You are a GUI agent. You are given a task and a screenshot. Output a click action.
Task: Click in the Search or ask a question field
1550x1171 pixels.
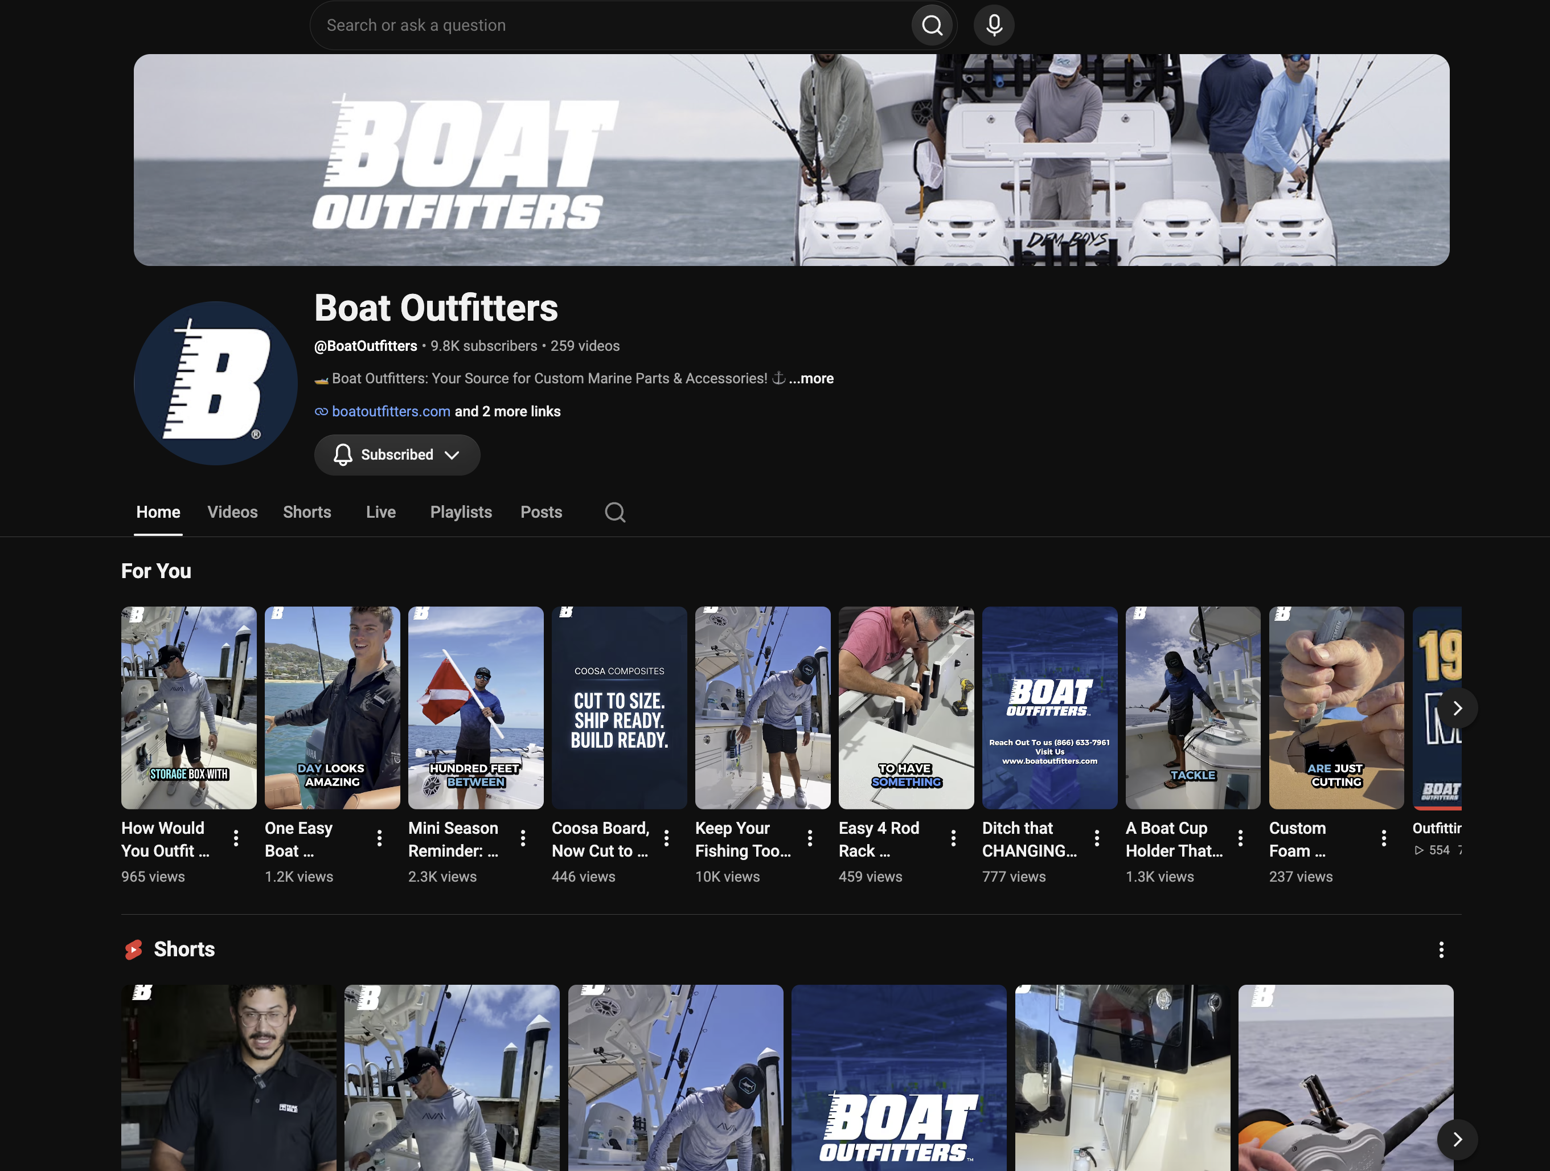(x=610, y=25)
